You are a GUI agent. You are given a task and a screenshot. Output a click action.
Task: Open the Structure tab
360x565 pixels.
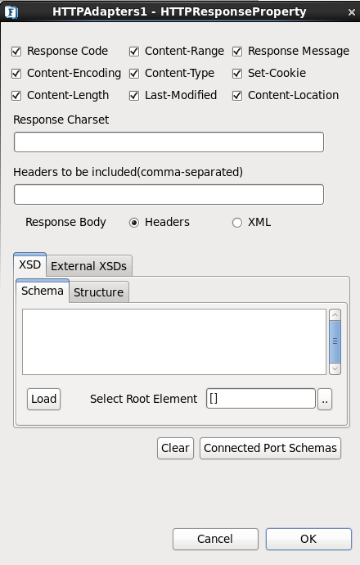[x=99, y=292]
